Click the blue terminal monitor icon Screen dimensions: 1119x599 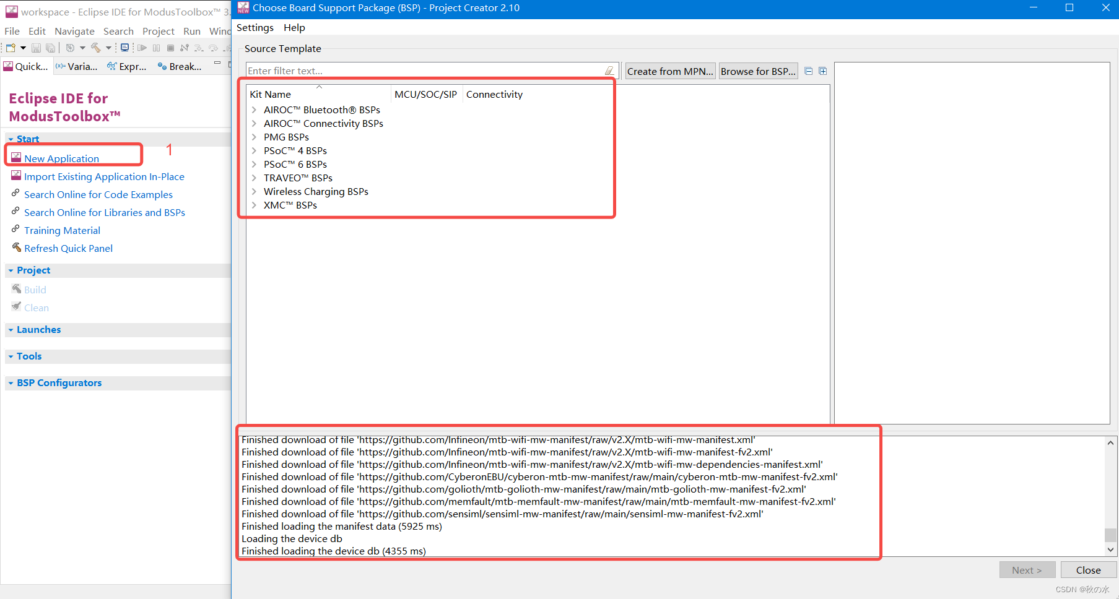(124, 48)
